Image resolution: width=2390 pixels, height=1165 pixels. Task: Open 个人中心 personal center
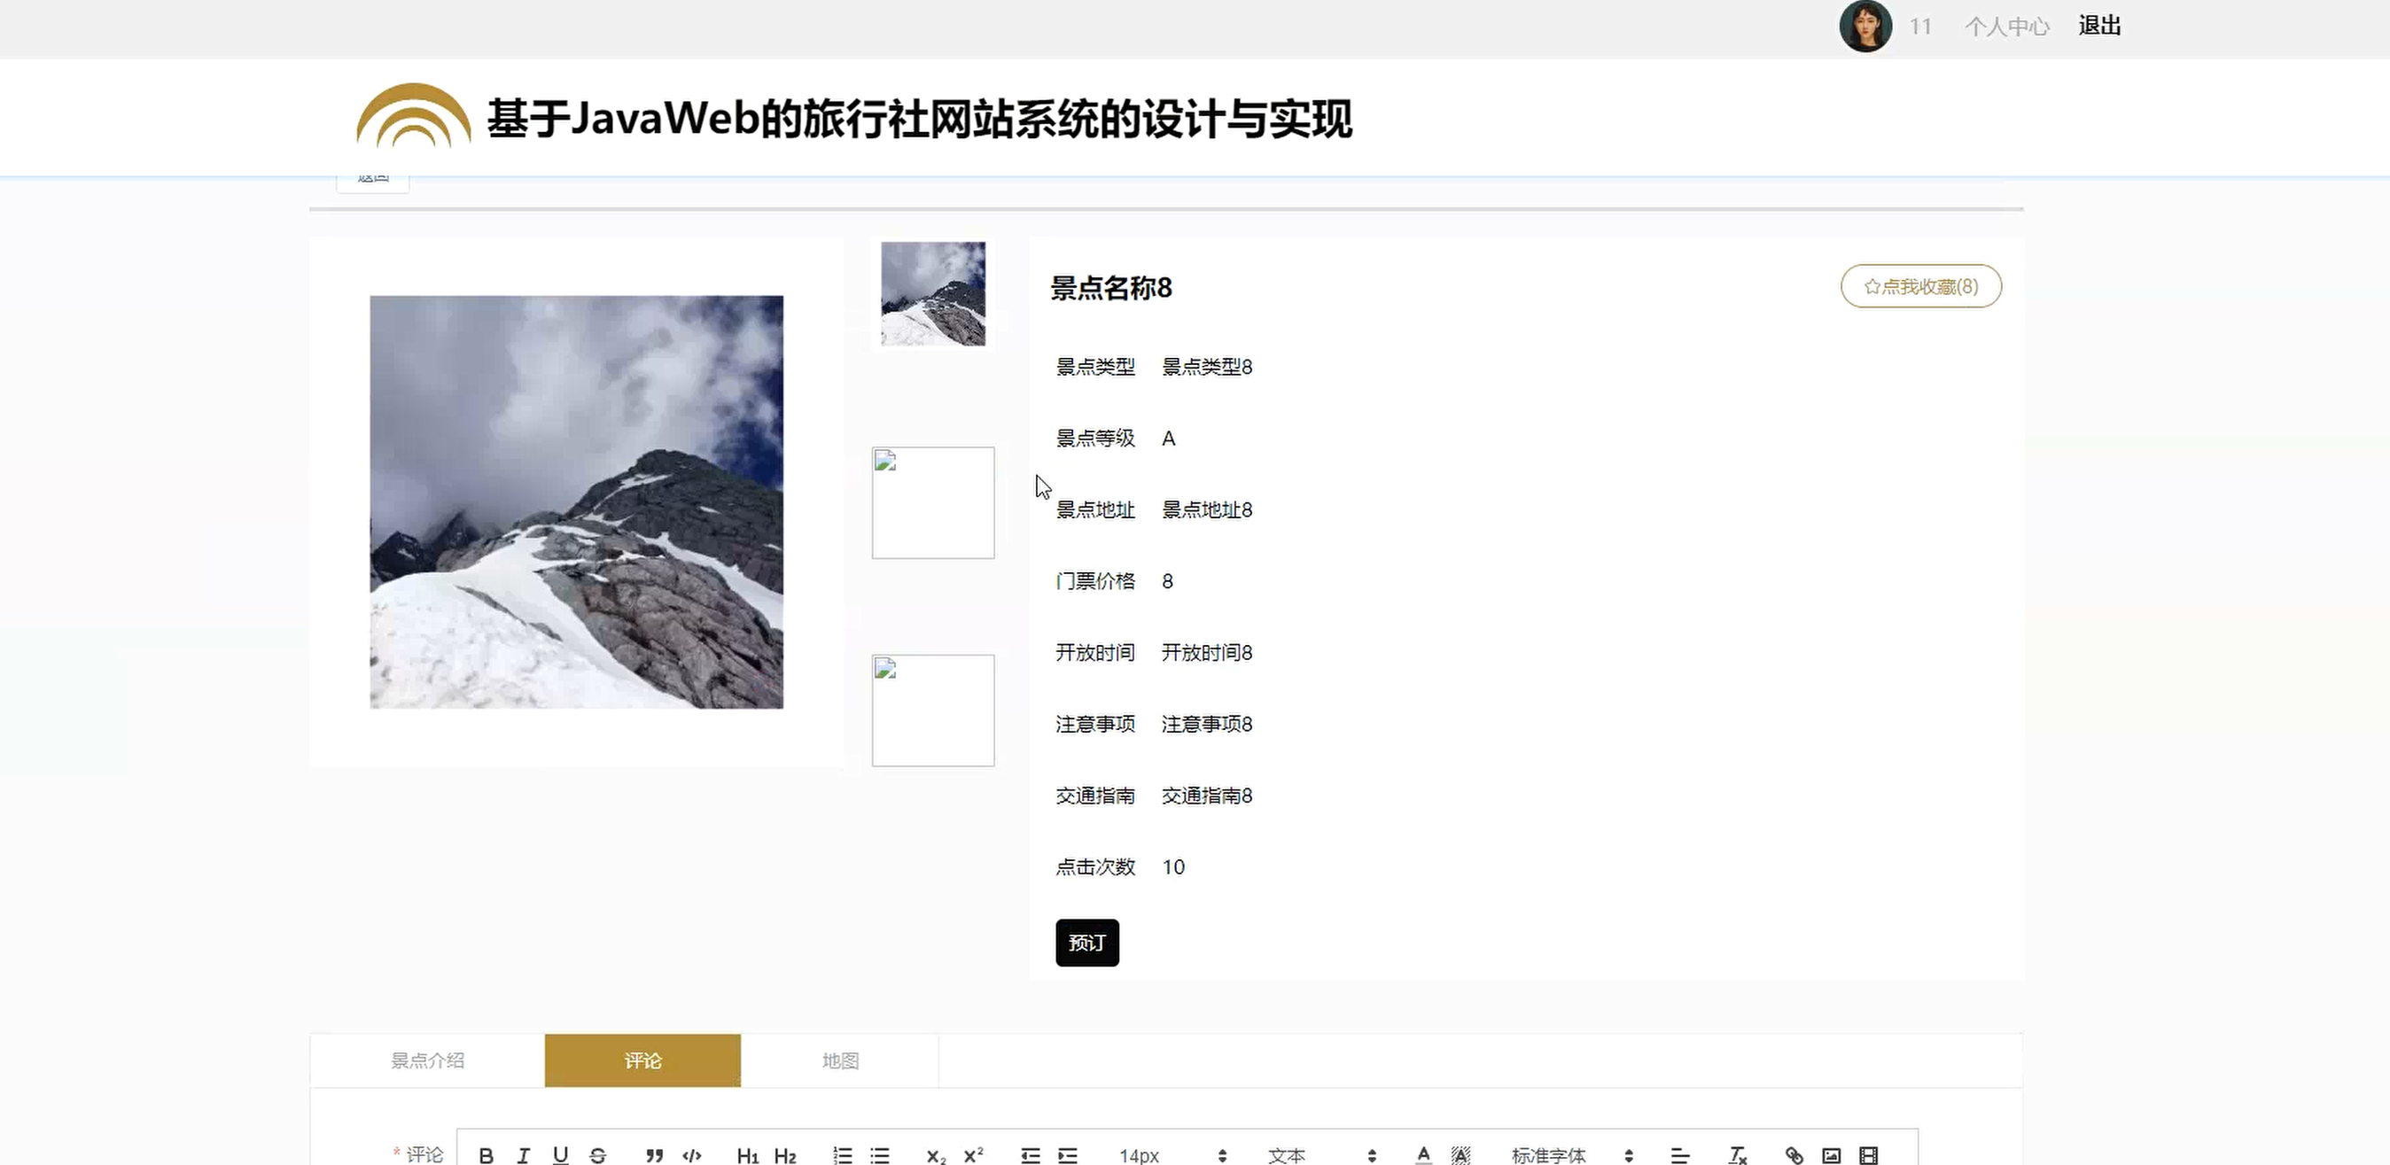pyautogui.click(x=2006, y=26)
